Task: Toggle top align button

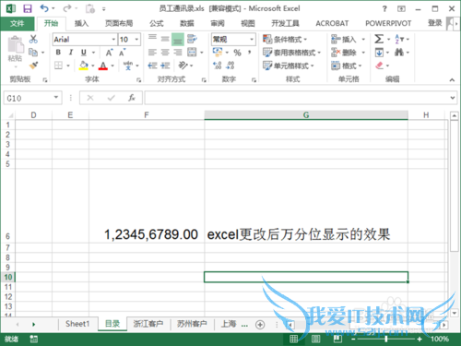Action: (x=152, y=39)
